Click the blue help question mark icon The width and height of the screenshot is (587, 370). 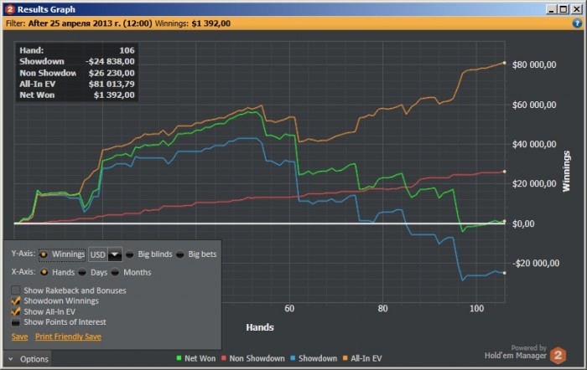577,23
